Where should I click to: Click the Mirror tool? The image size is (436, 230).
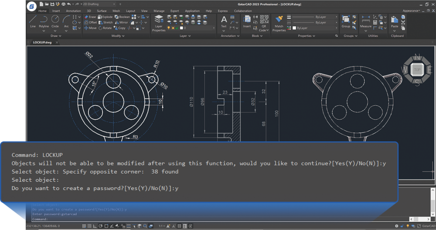tap(122, 23)
